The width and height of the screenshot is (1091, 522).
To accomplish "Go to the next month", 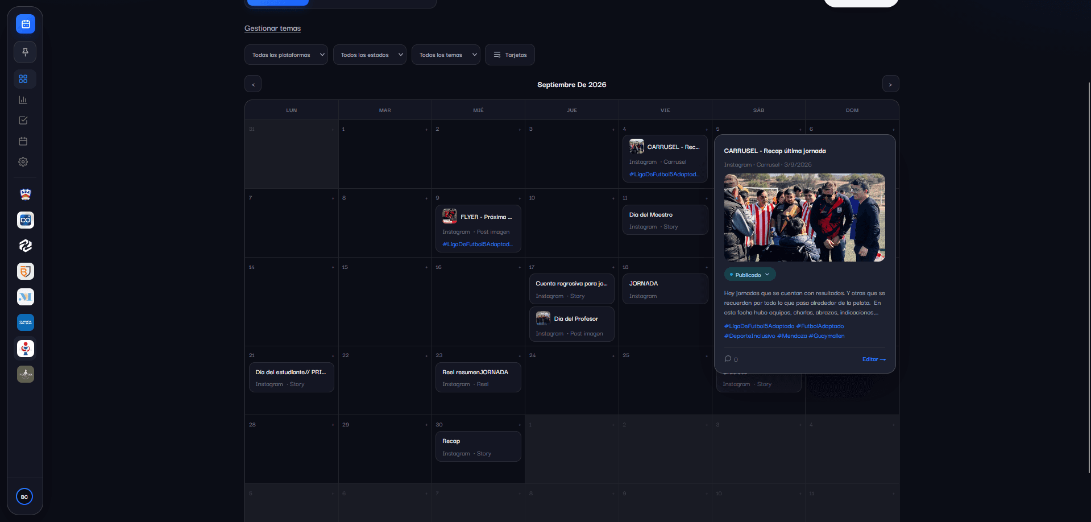I will coord(890,84).
